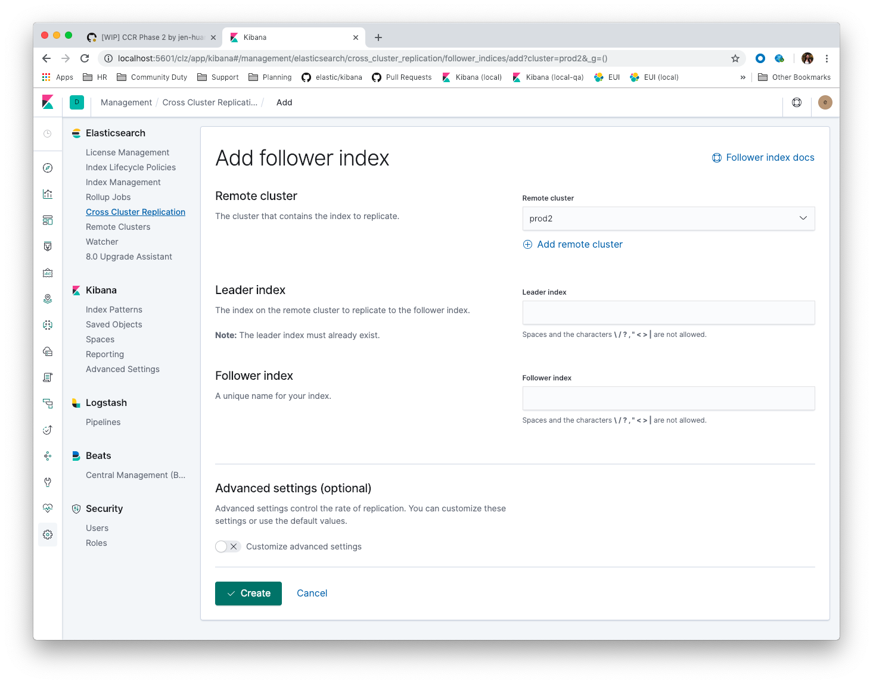
Task: Open the Timelion shield icon
Action: (48, 246)
